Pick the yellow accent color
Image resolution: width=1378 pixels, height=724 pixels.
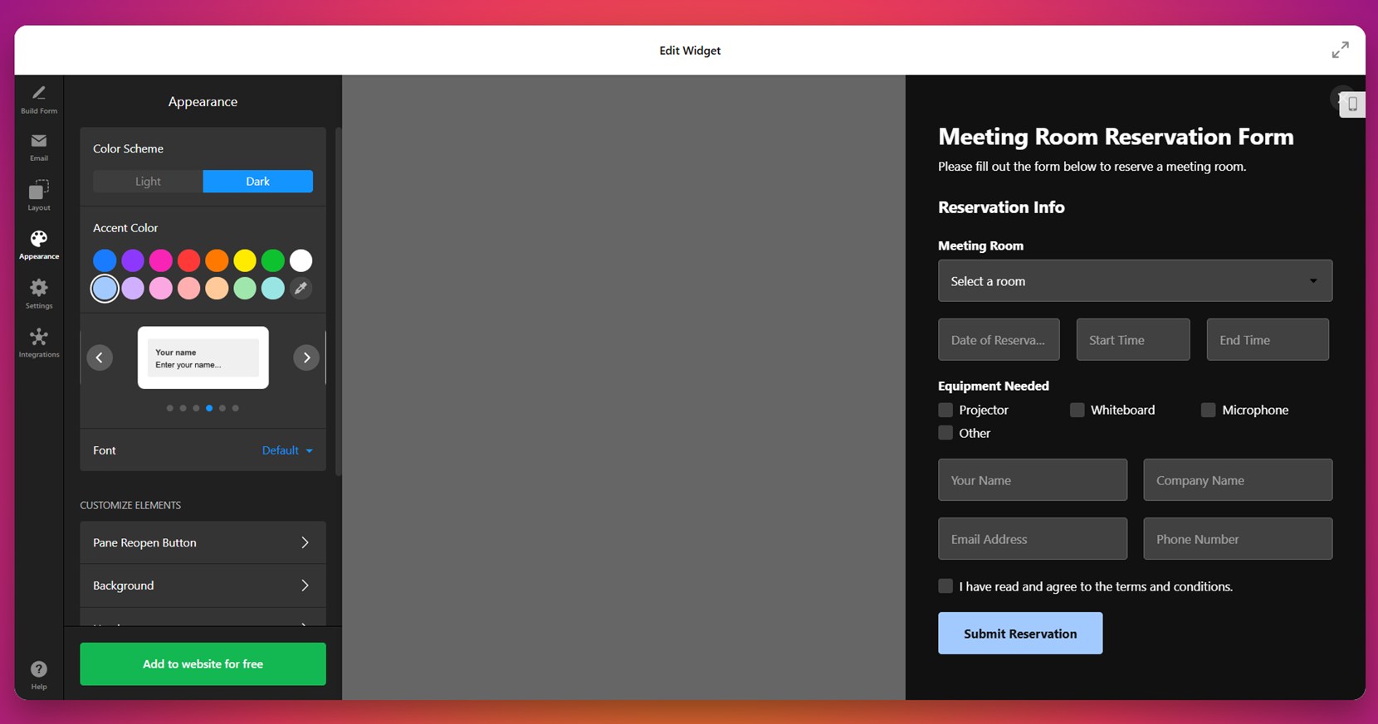[x=245, y=260]
